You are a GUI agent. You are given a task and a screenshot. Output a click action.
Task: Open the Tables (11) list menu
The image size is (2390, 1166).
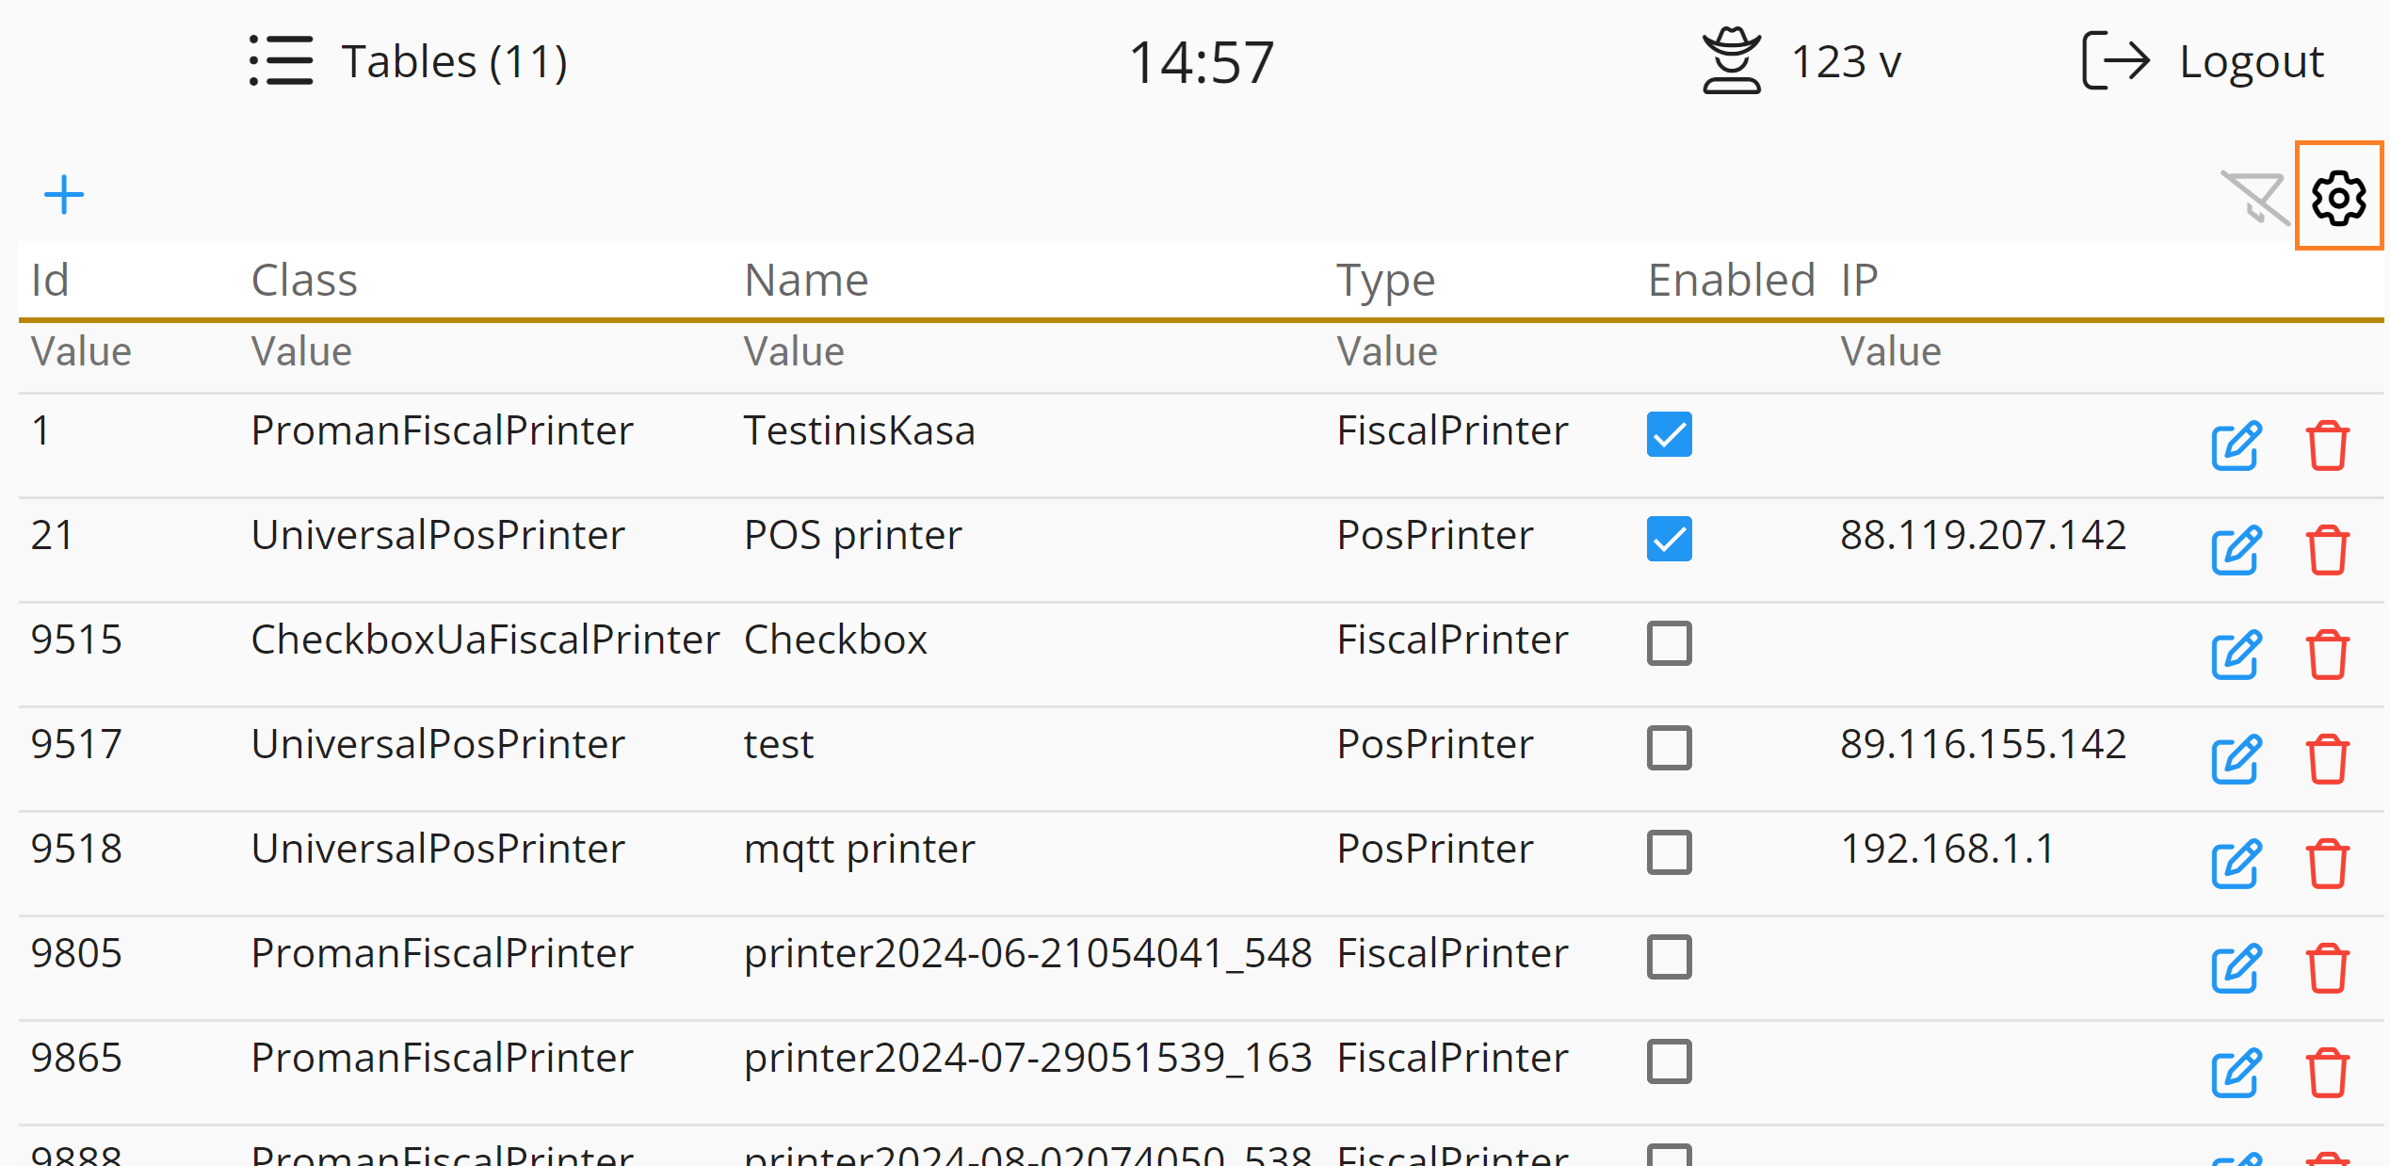pos(409,62)
